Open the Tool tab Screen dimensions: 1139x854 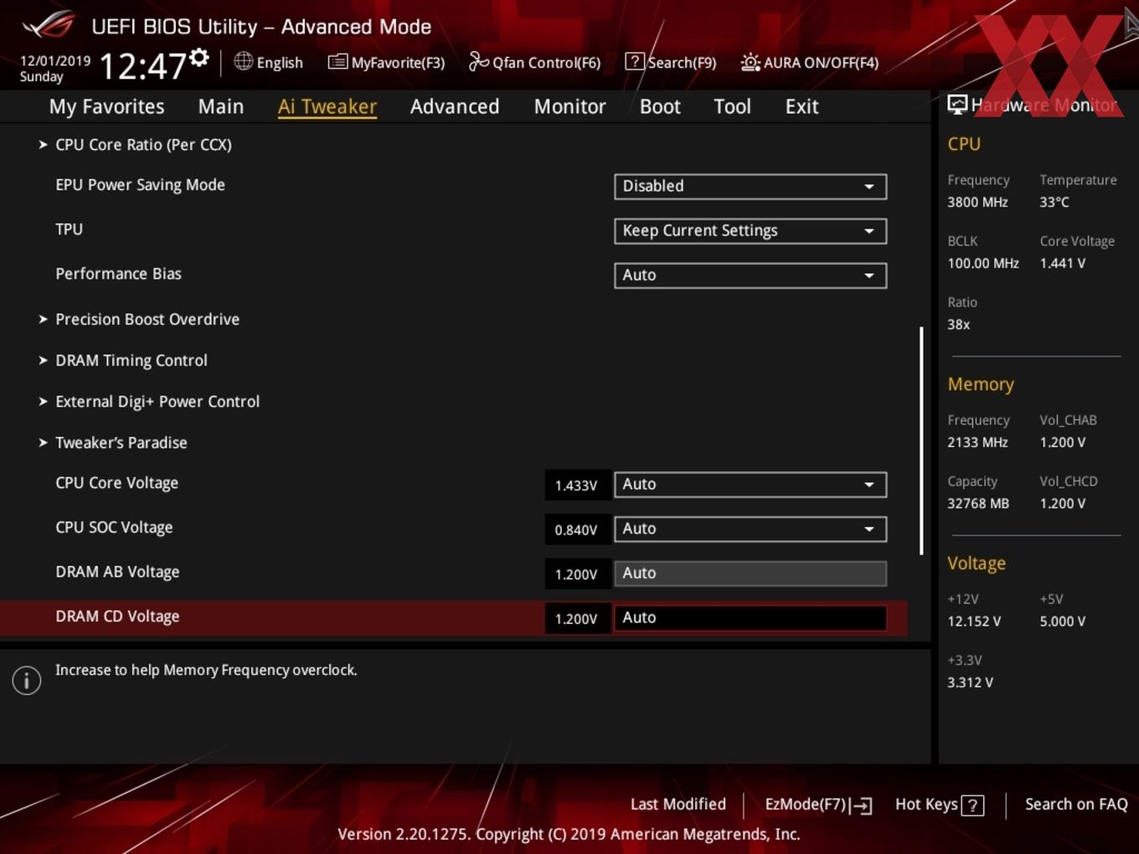point(732,106)
